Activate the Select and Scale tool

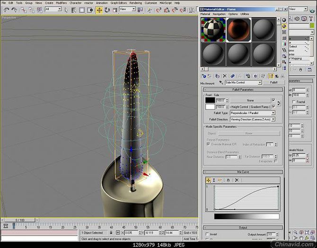tap(115, 10)
